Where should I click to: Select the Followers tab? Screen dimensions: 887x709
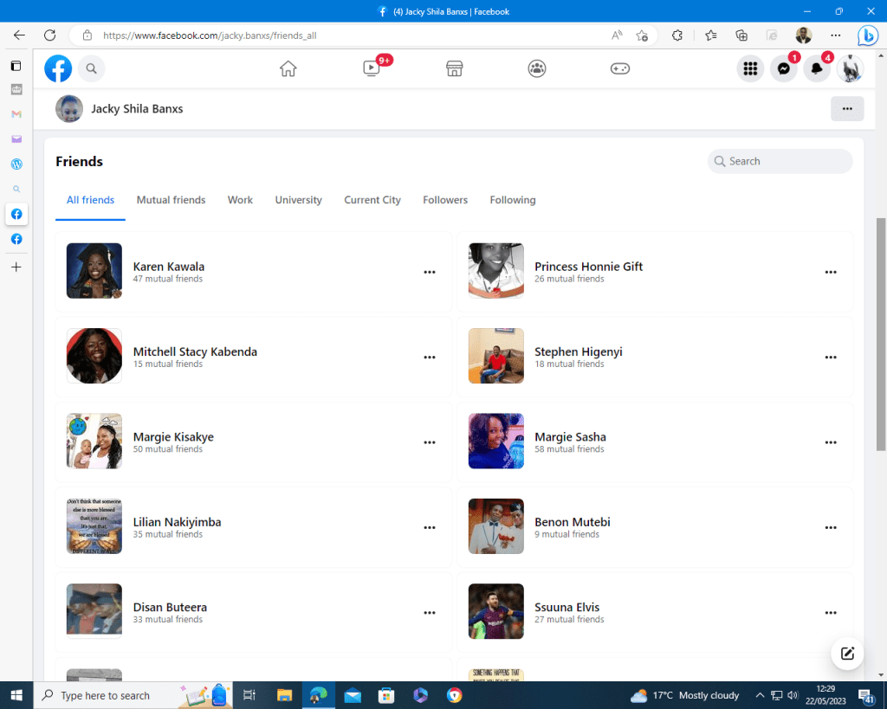tap(445, 200)
